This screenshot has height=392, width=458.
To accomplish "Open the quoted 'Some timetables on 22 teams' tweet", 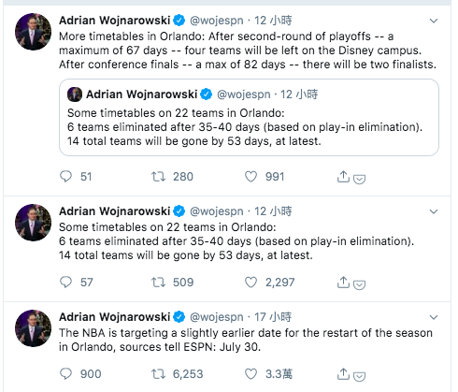I will coord(249,117).
